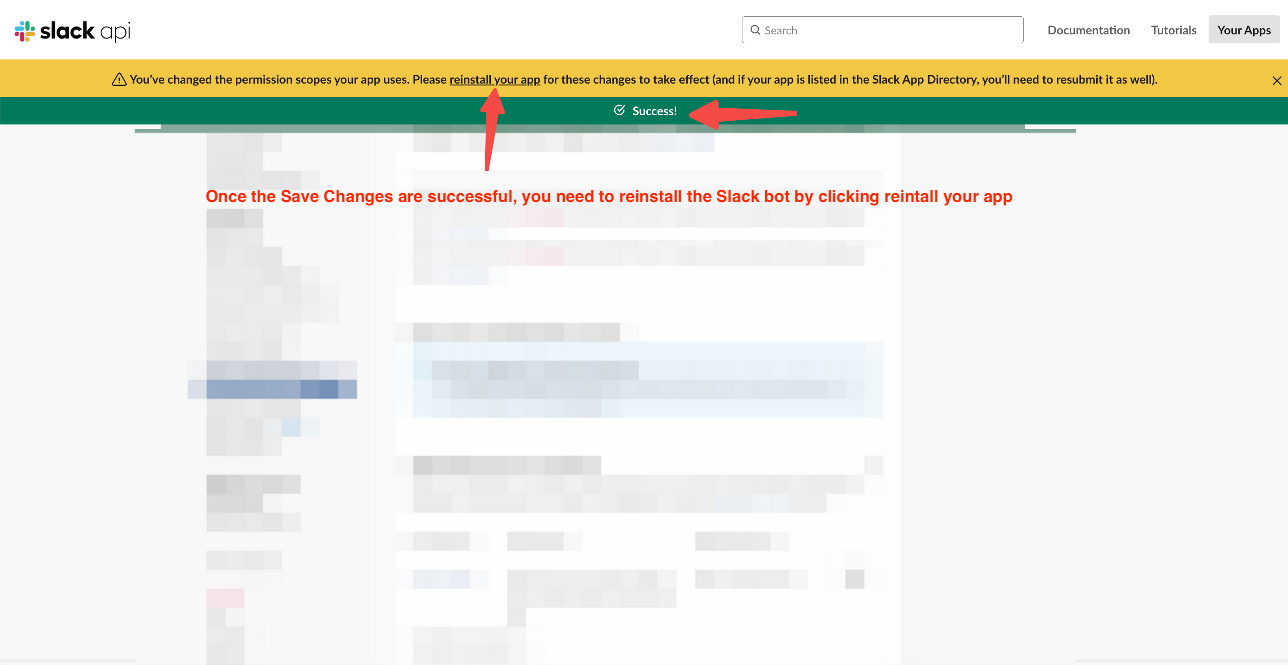Open the Tutorials menu item
The height and width of the screenshot is (665, 1288).
click(1173, 30)
